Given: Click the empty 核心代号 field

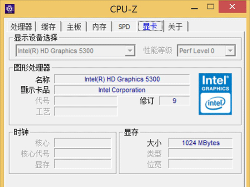Looking at the screenshot, I should (x=83, y=153).
